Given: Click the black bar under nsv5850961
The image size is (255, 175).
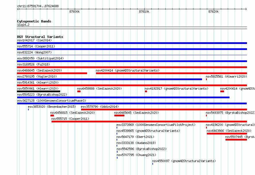Looking at the screenshot, I should pos(39,91).
